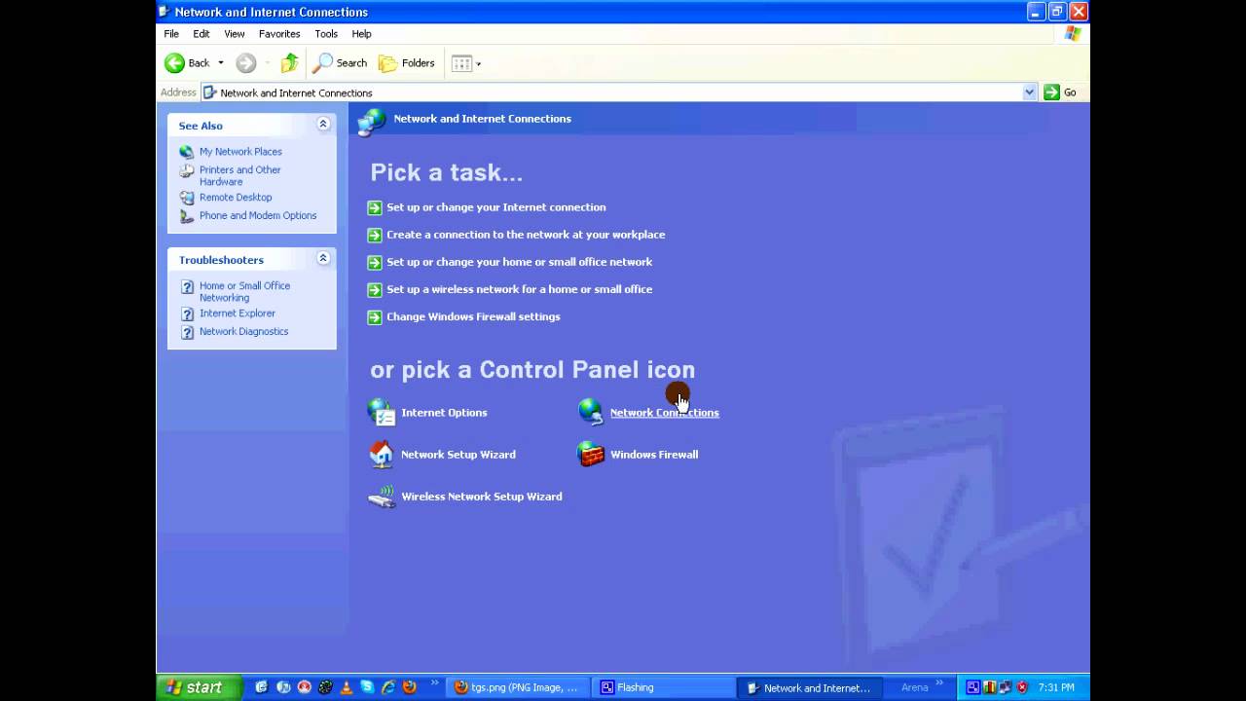
Task: Open Remote Desktop link
Action: pyautogui.click(x=236, y=198)
